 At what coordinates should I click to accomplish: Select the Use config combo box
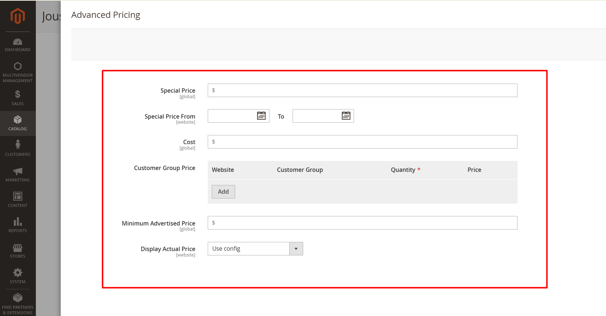pos(255,249)
